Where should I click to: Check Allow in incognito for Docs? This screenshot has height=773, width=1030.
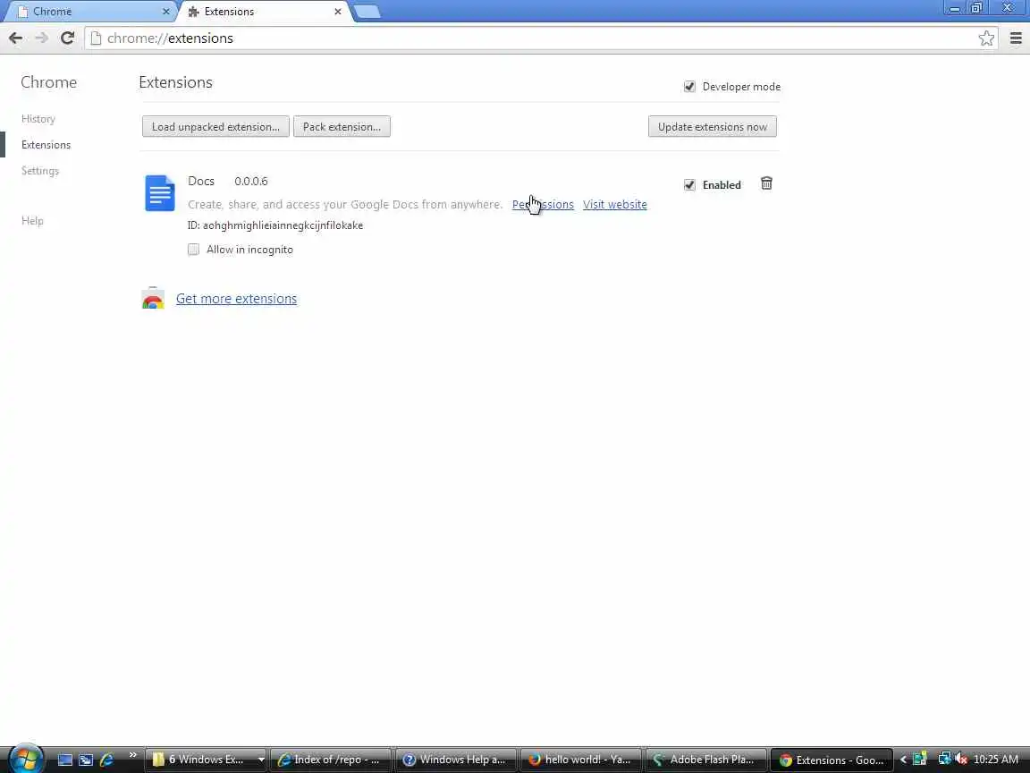click(x=193, y=249)
